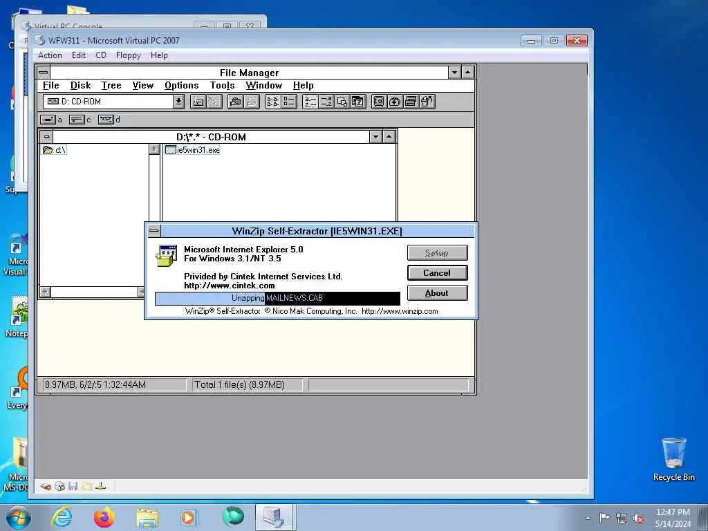Open File Manager's control menu box

(x=44, y=72)
